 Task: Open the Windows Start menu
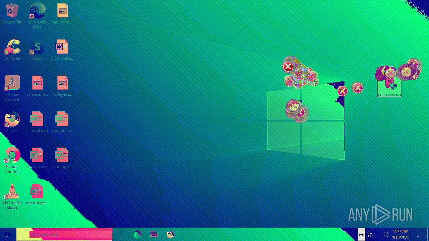click(8, 234)
